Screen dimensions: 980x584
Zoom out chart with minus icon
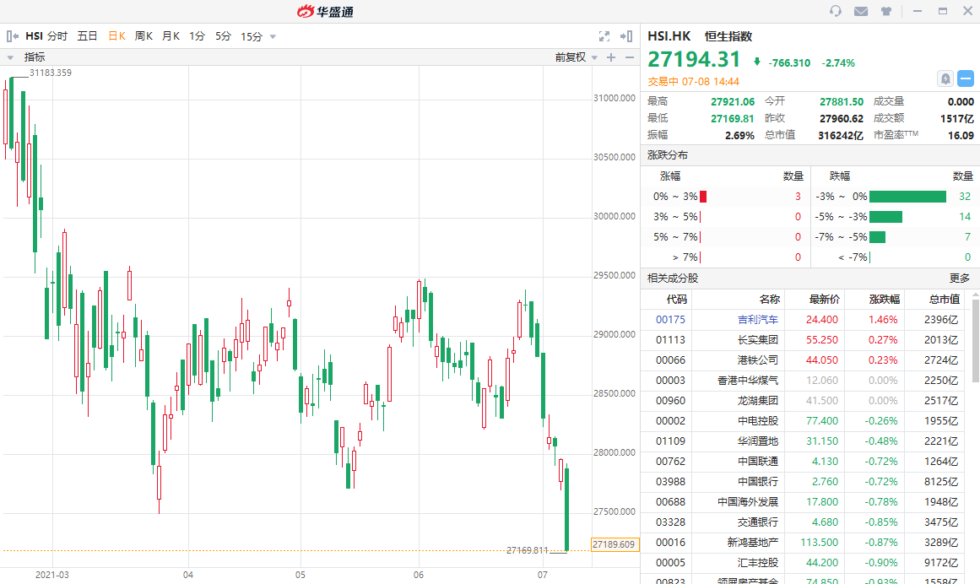pyautogui.click(x=630, y=57)
